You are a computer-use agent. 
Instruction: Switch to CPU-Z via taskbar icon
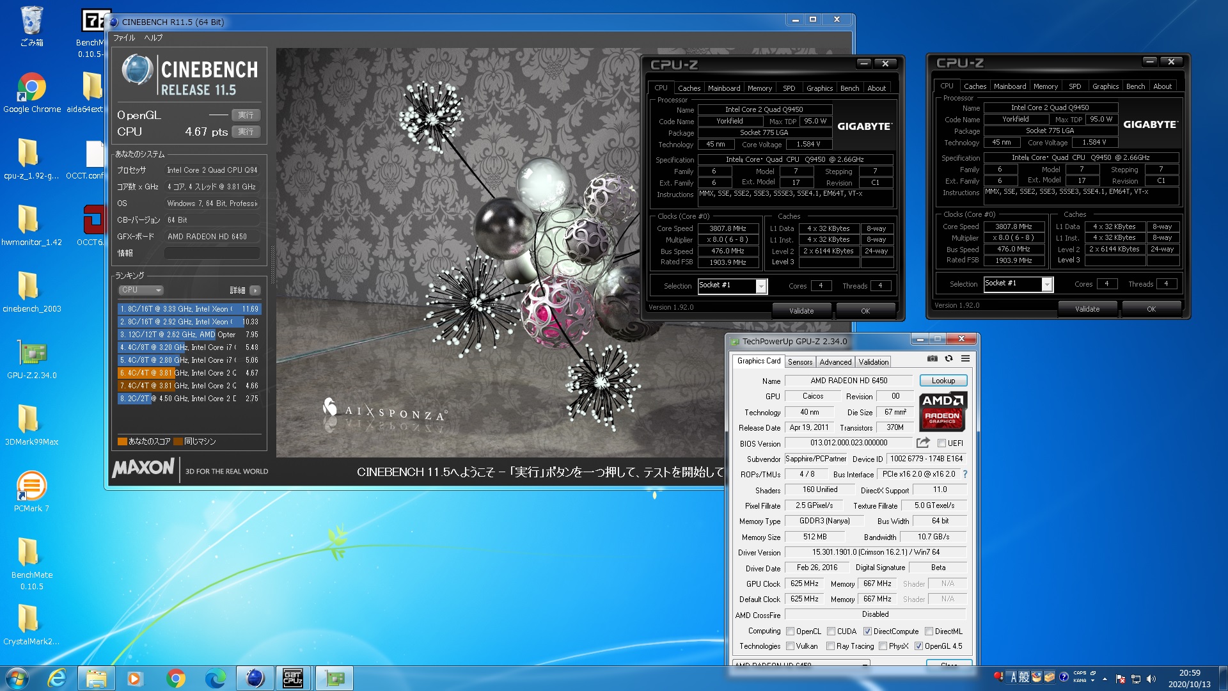pos(294,678)
